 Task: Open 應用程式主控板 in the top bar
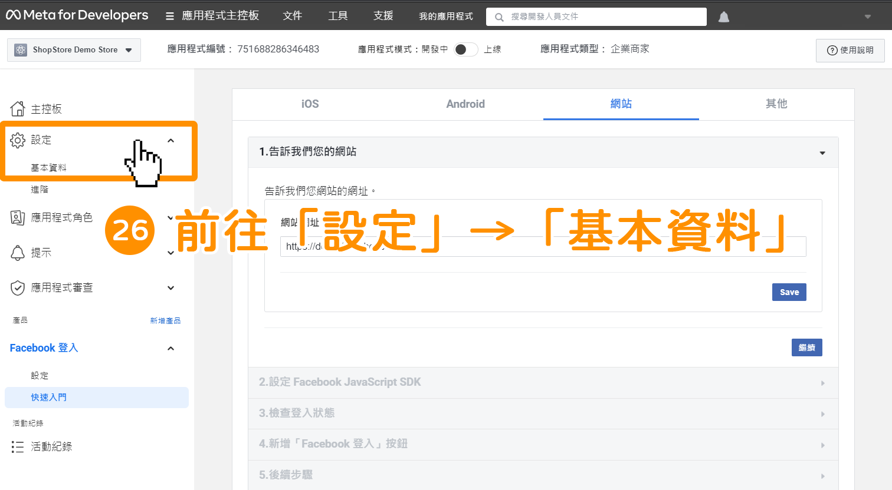coord(221,16)
